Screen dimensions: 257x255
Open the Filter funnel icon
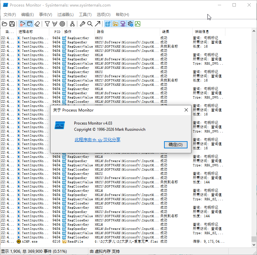tap(47, 24)
